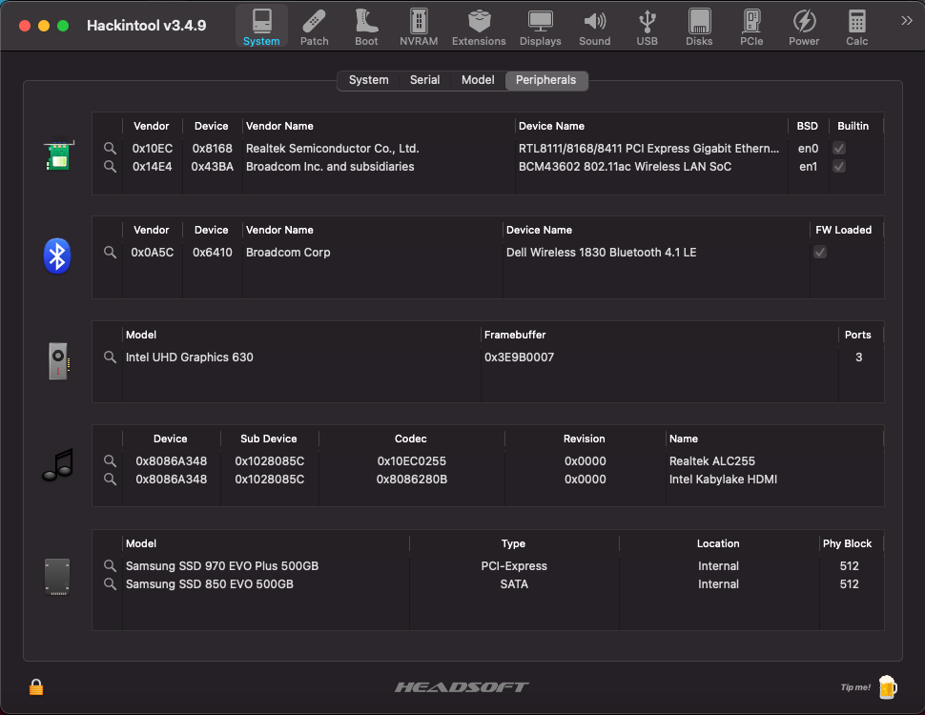The height and width of the screenshot is (715, 925).
Task: Toggle FW Loaded checkbox for Bluetooth
Action: coord(820,252)
